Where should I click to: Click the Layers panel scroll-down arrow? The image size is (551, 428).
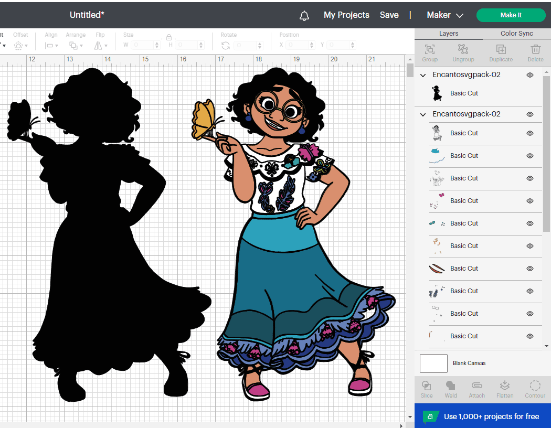tap(546, 346)
